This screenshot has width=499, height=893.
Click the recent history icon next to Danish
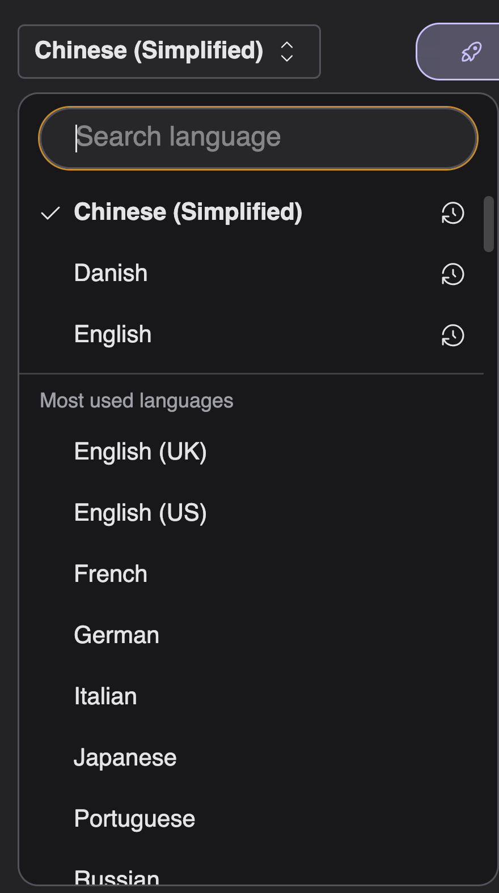[x=453, y=274]
